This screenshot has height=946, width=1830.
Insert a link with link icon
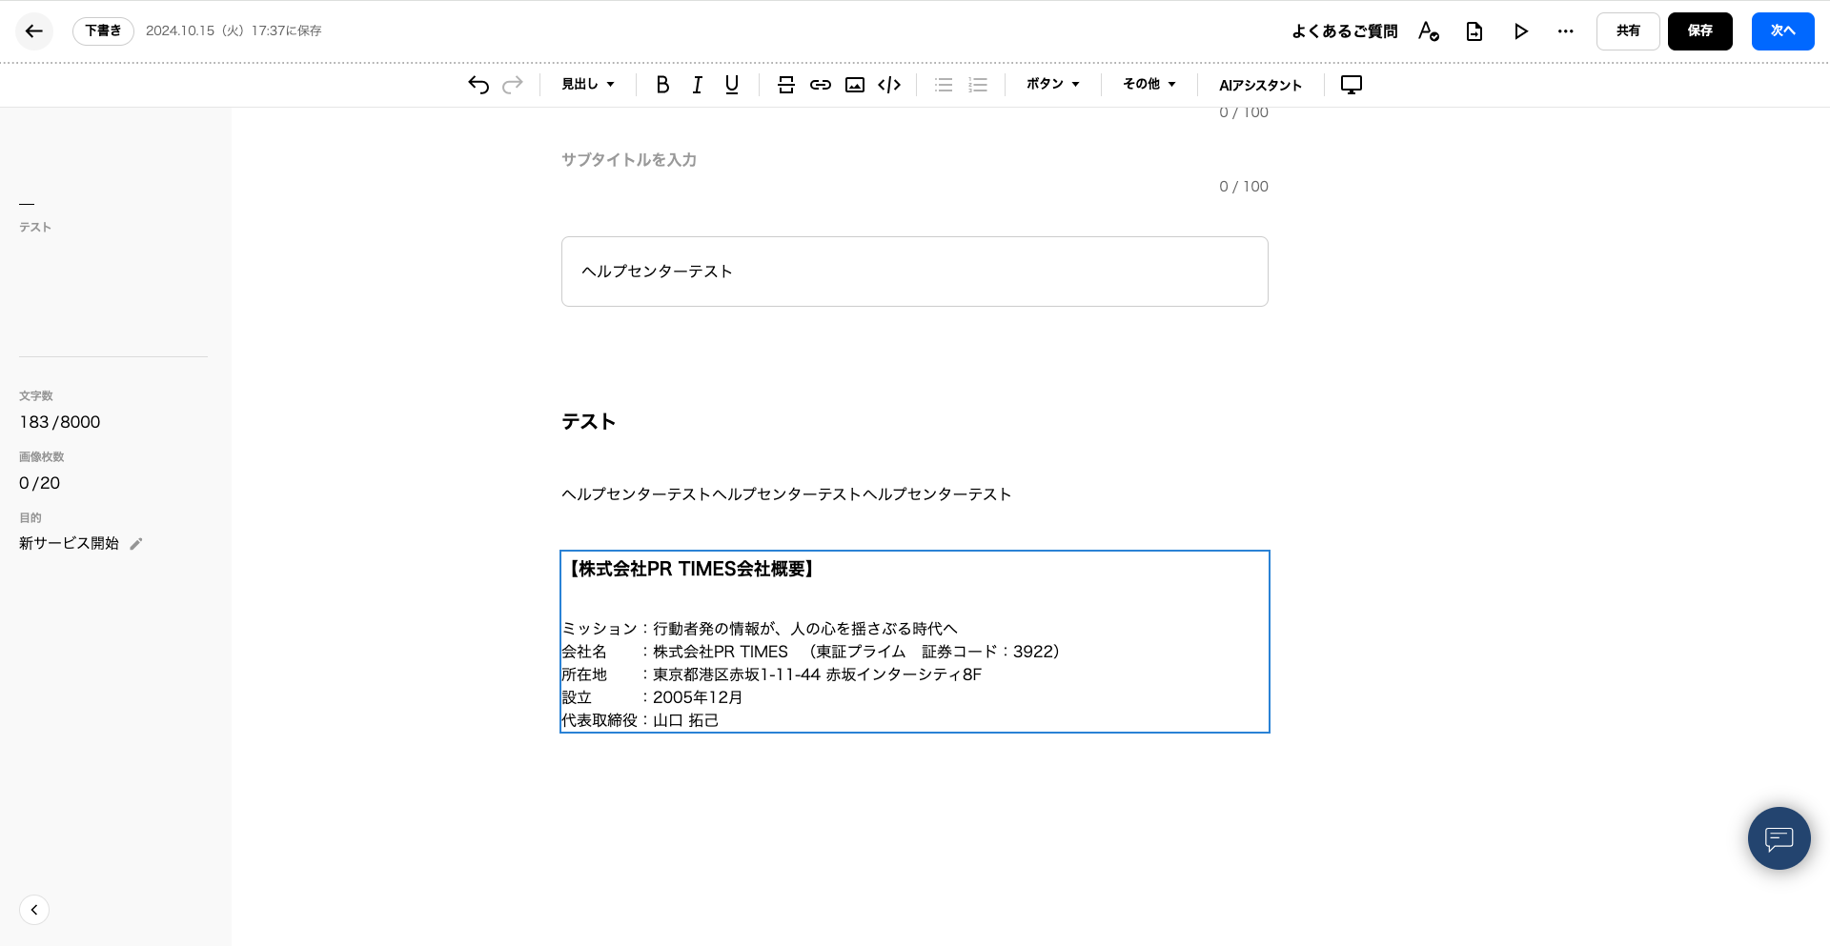pos(821,85)
